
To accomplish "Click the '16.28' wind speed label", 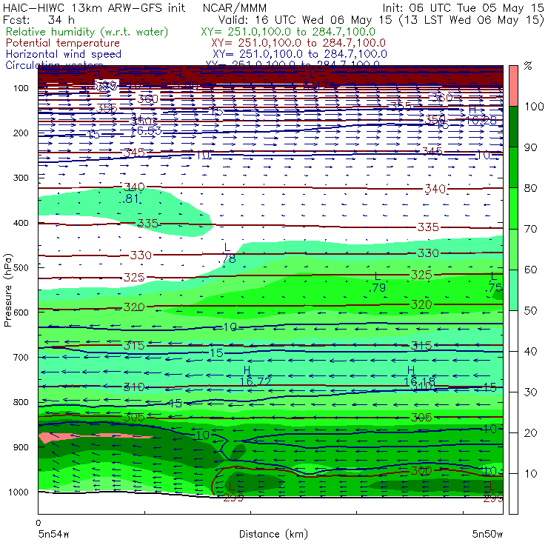I will 481,121.
